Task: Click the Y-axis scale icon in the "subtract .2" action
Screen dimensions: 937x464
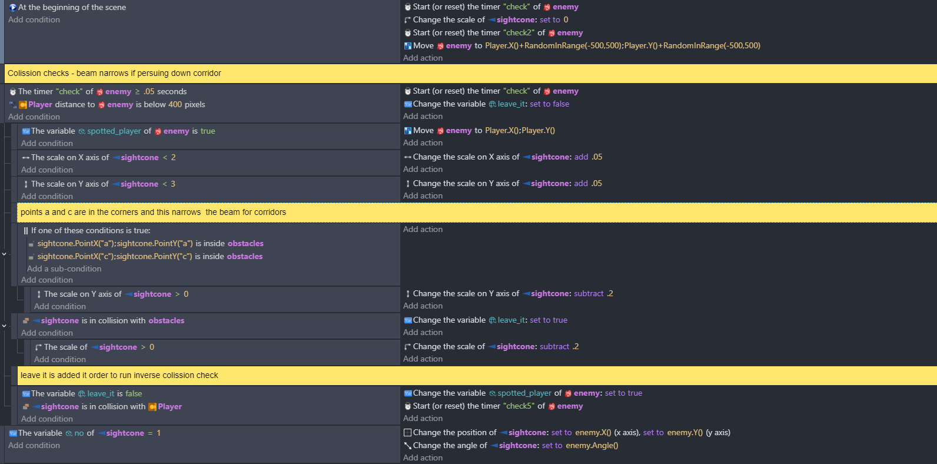Action: tap(407, 294)
